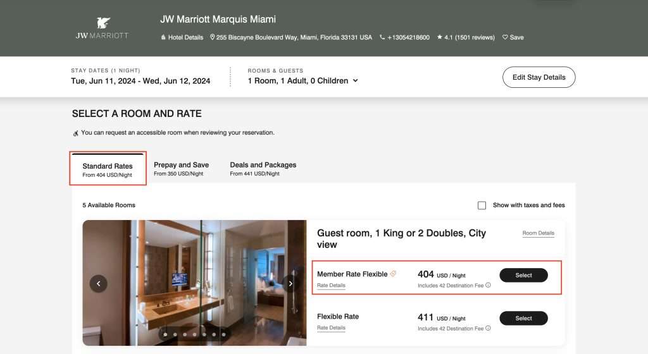Switch to Prepay and Save tab
648x354 pixels.
tap(182, 168)
